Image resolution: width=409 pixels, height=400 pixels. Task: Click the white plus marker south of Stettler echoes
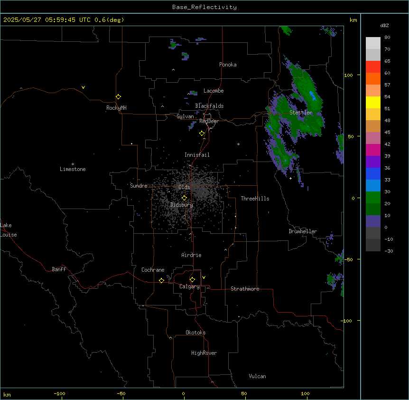(290, 178)
